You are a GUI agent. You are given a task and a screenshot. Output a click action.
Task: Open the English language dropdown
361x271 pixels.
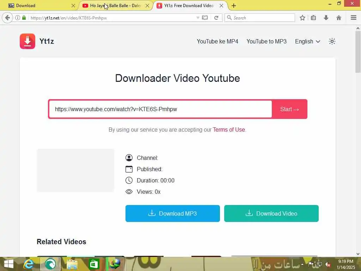307,42
